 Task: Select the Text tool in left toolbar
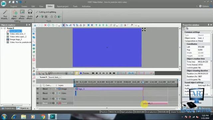[x=34, y=56]
